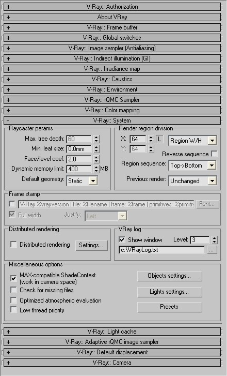Enable the Frame stamp checkbox
The image size is (227, 376).
pyautogui.click(x=12, y=204)
